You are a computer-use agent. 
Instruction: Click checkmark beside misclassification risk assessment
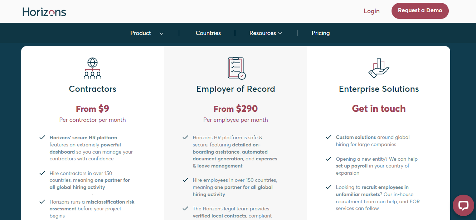tap(42, 202)
